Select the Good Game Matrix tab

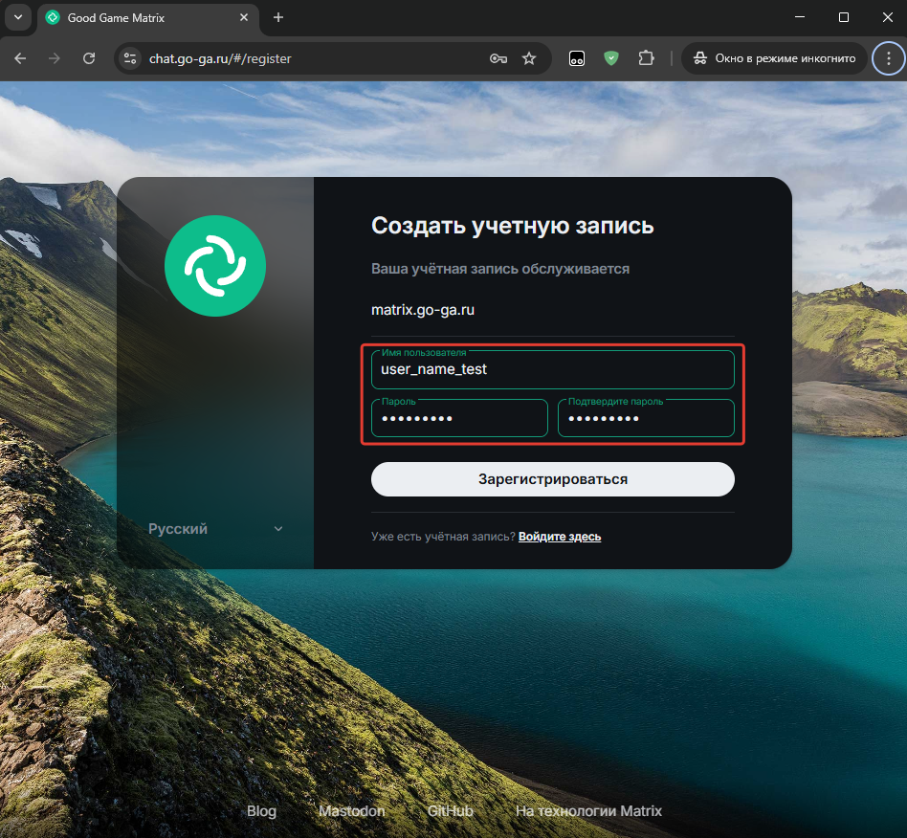(x=148, y=18)
